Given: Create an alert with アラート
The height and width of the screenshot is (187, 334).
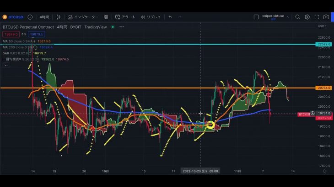Looking at the screenshot, I should [x=125, y=17].
